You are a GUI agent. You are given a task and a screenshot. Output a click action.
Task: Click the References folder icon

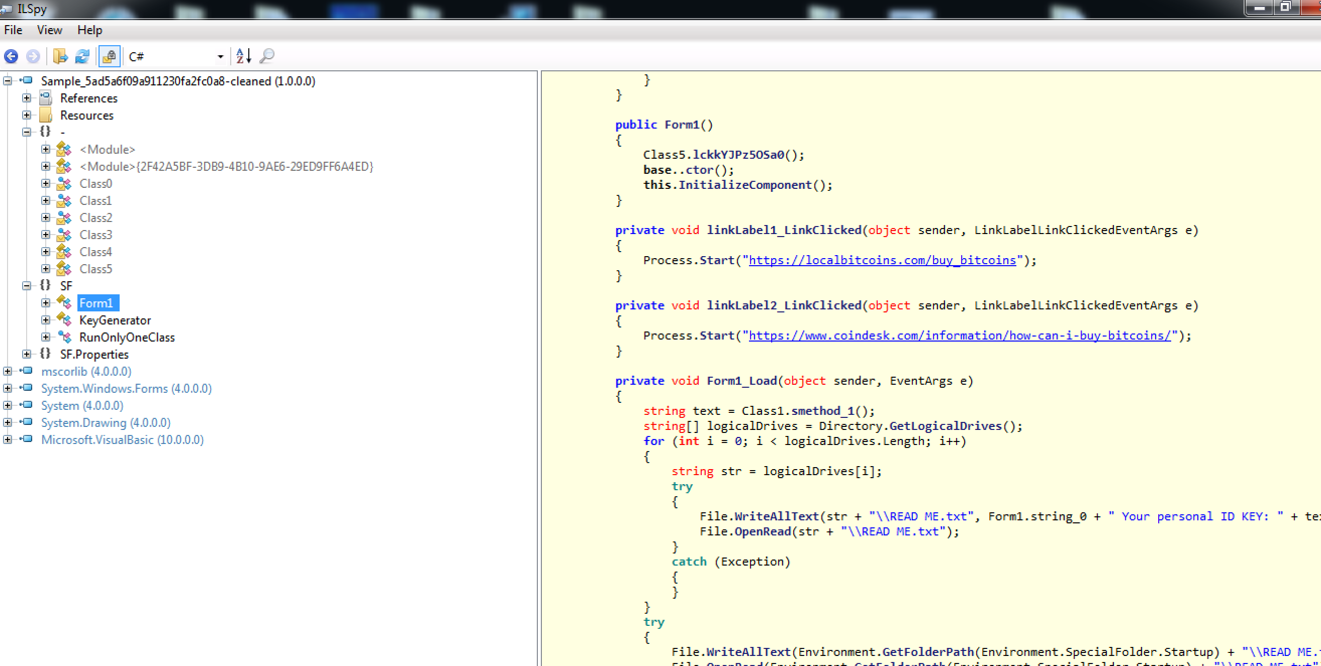click(46, 98)
